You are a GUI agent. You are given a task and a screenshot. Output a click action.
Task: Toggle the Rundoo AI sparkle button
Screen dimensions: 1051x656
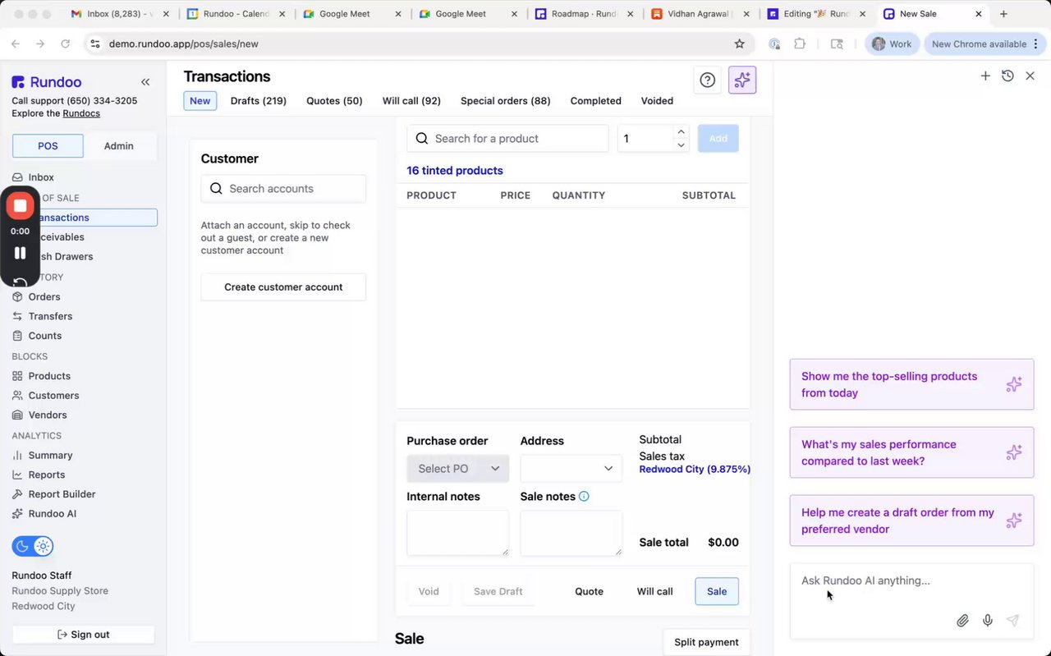click(x=742, y=80)
